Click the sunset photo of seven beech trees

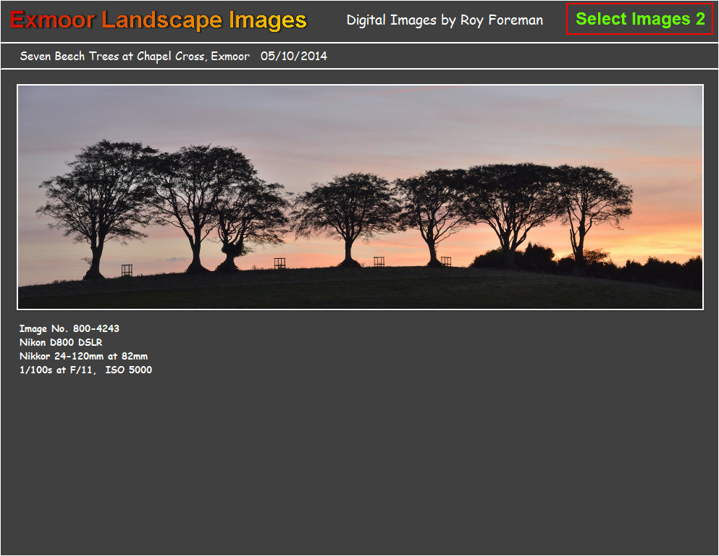point(359,196)
